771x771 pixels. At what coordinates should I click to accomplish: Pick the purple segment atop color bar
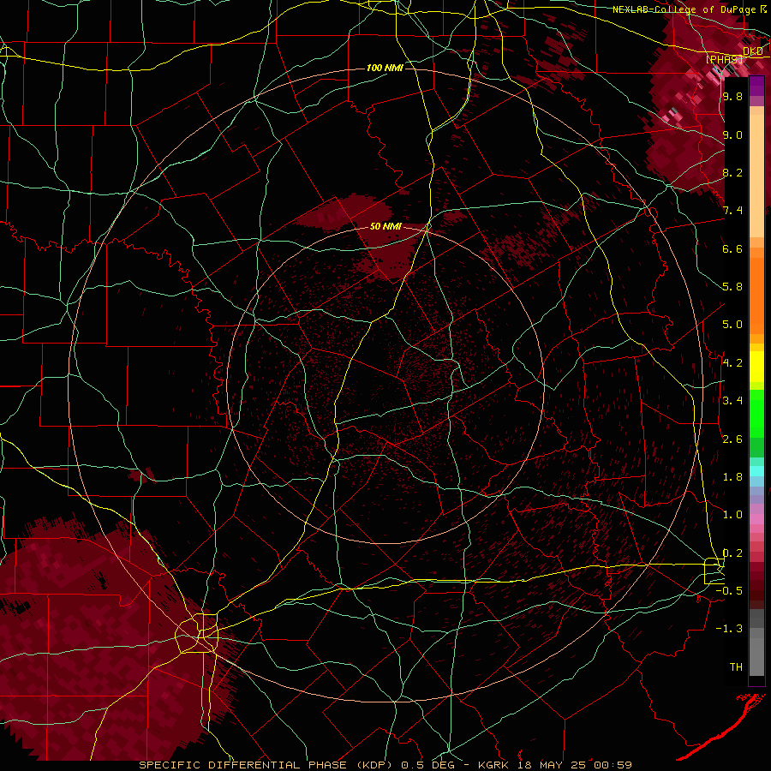(x=756, y=86)
